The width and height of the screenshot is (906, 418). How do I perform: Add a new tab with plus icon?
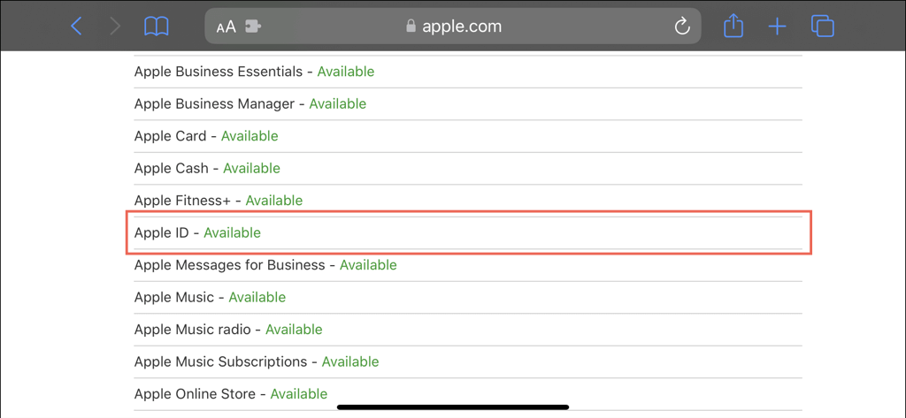[777, 27]
